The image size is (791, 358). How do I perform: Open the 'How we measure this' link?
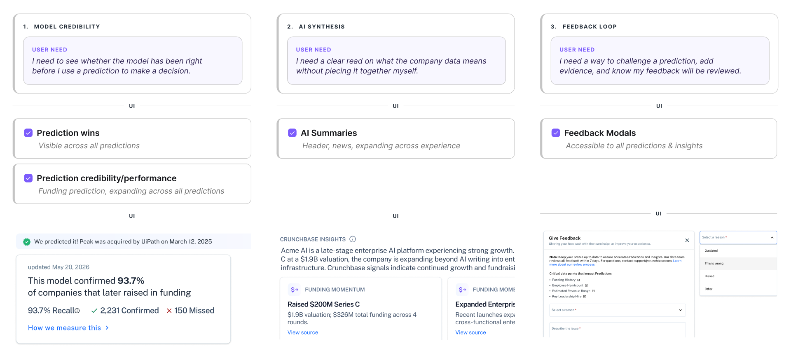click(65, 328)
